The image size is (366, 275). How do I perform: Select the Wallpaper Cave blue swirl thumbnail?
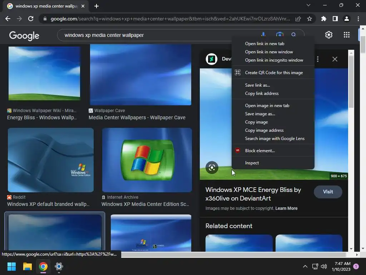pos(140,74)
